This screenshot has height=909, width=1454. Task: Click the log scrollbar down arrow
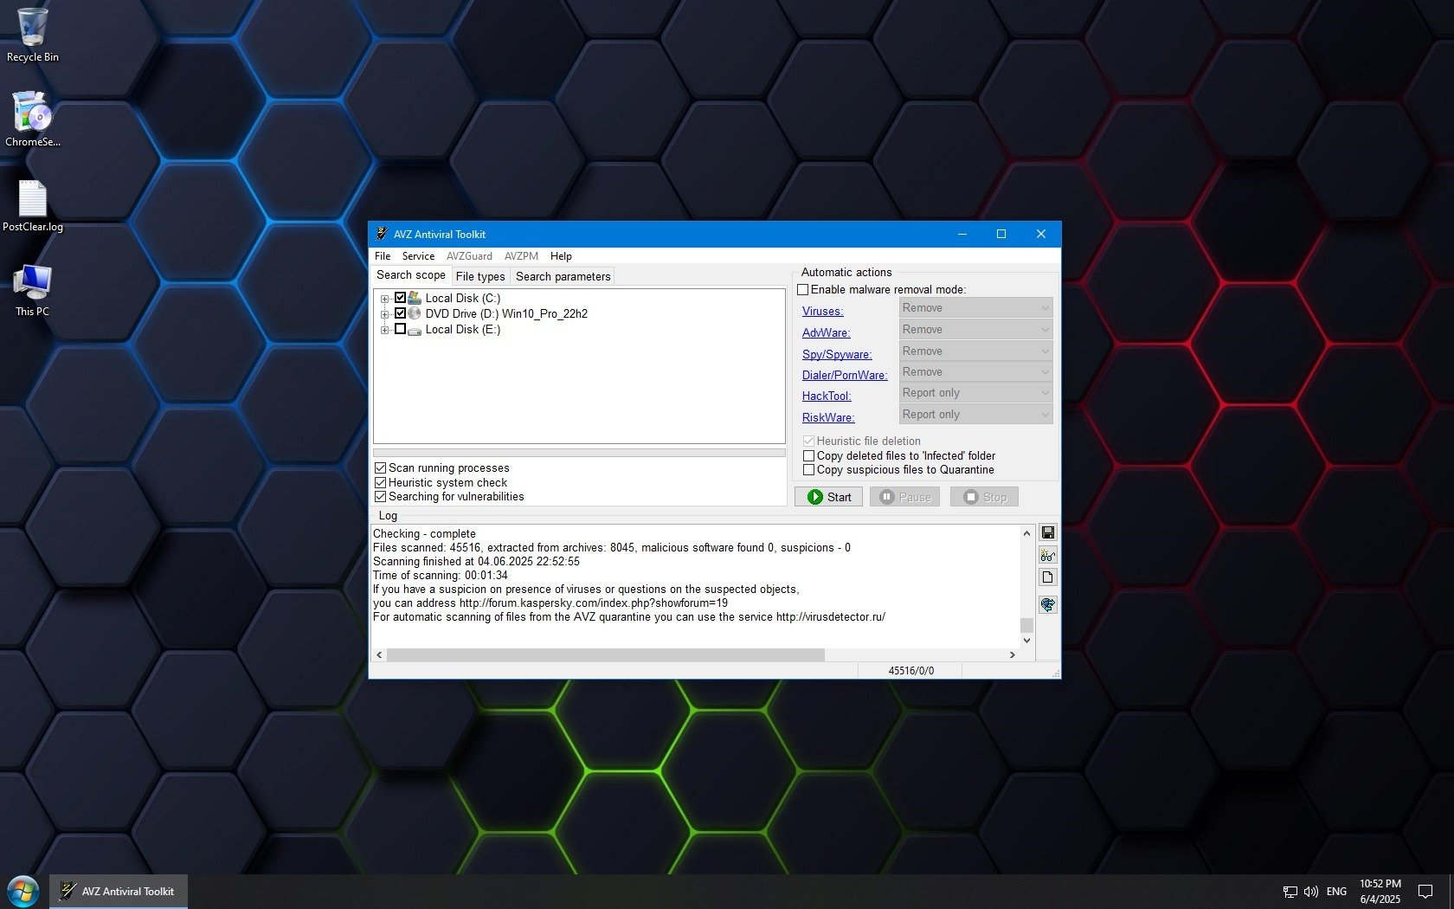coord(1026,641)
